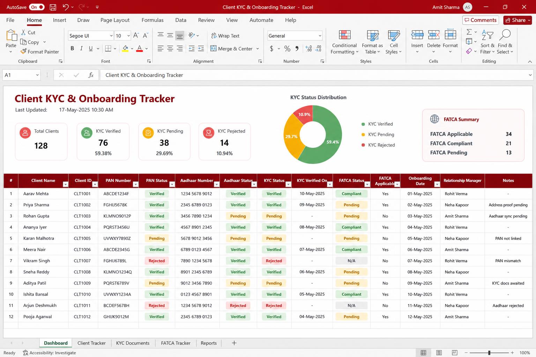Apply Italic formatting
The height and width of the screenshot is (357, 536).
point(81,48)
